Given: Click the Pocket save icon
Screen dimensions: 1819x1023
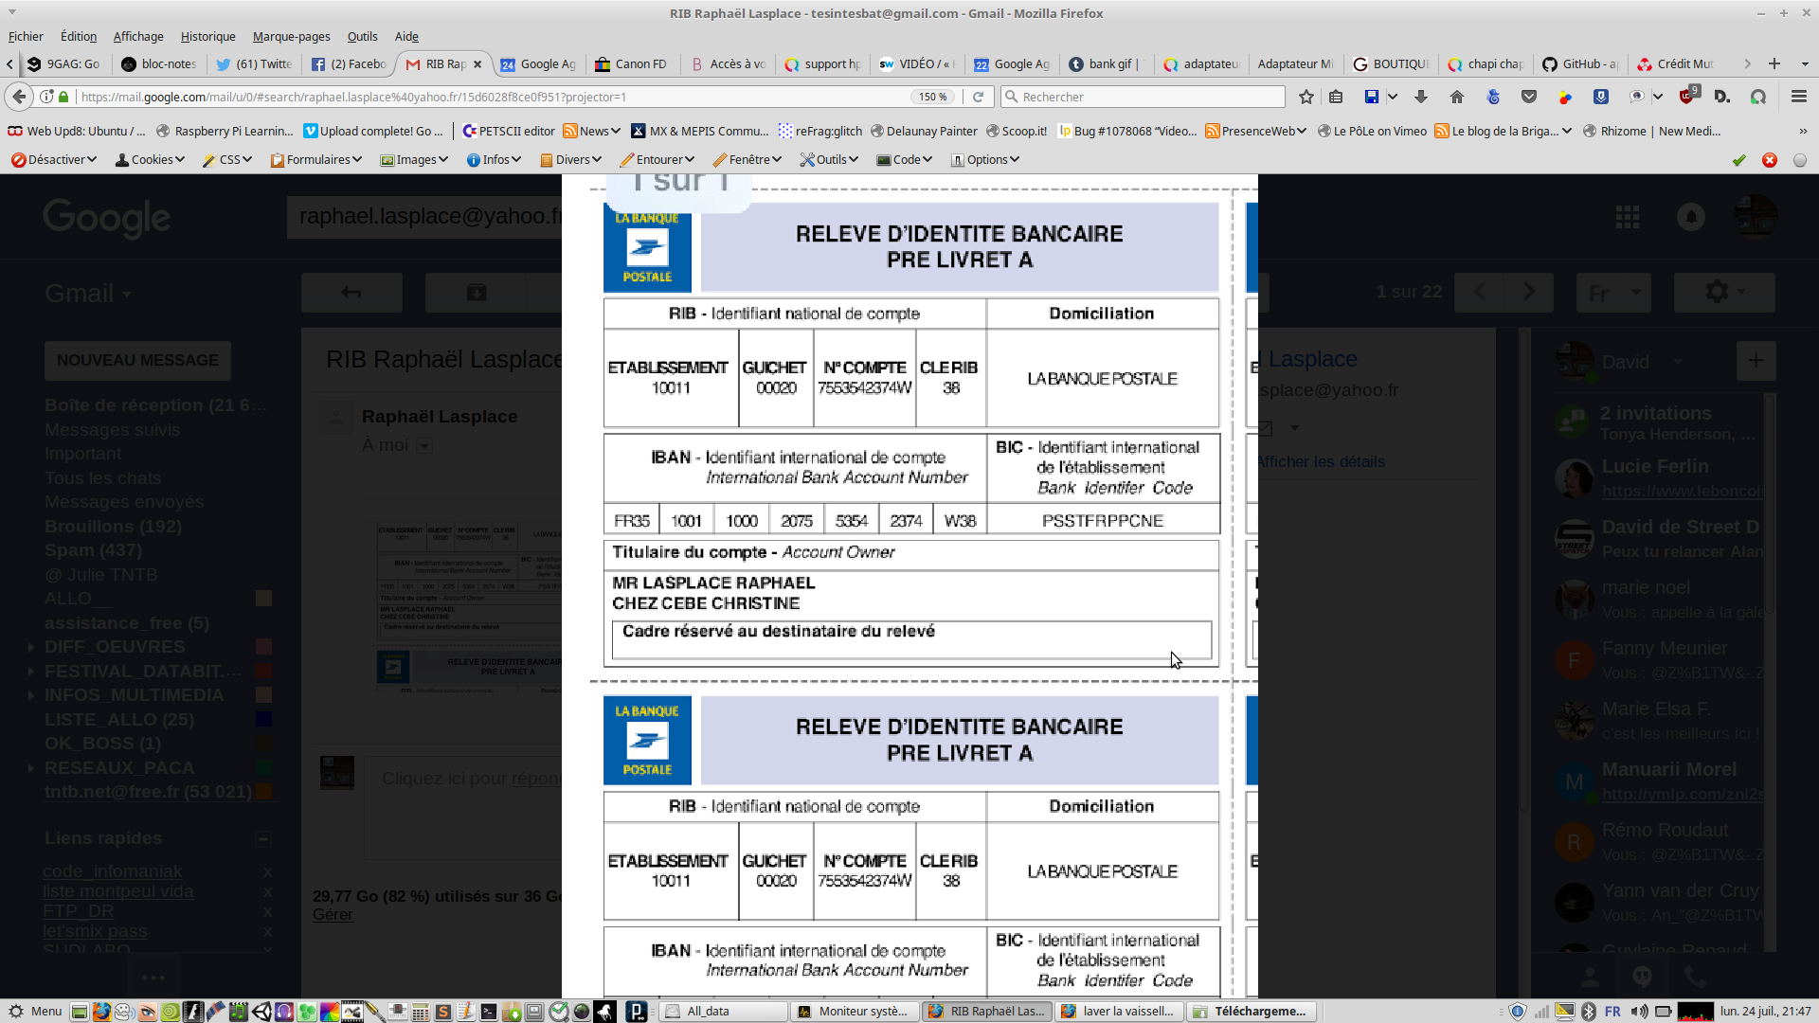Looking at the screenshot, I should [1529, 97].
